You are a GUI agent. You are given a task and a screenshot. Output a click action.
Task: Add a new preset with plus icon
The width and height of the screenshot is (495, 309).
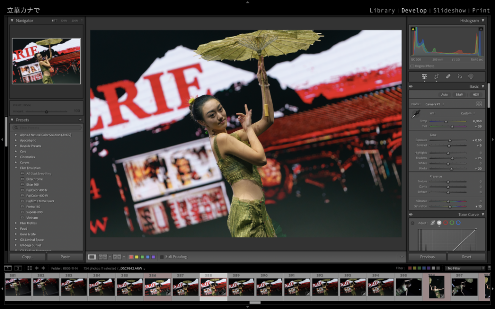coord(80,120)
